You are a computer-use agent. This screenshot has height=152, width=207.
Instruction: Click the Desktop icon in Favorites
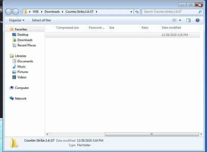[14, 34]
